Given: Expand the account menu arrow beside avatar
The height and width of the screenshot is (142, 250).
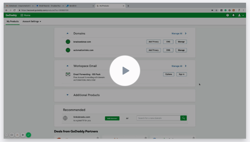Looking at the screenshot, I should pos(243,15).
